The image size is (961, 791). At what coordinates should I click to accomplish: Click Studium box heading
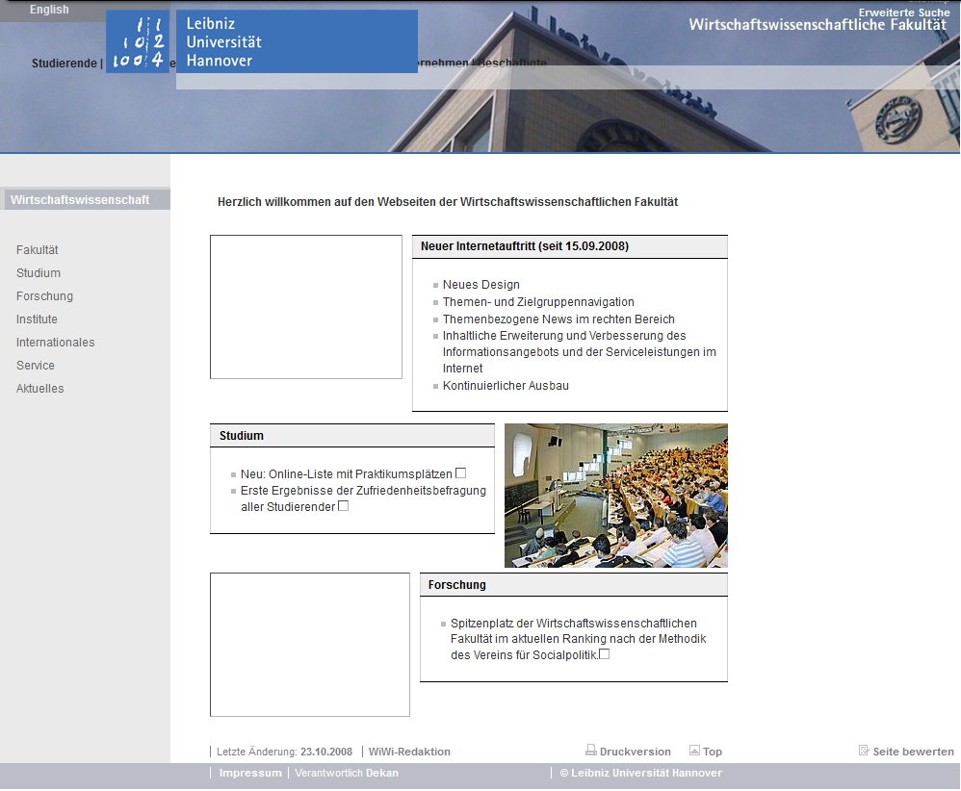(x=242, y=436)
